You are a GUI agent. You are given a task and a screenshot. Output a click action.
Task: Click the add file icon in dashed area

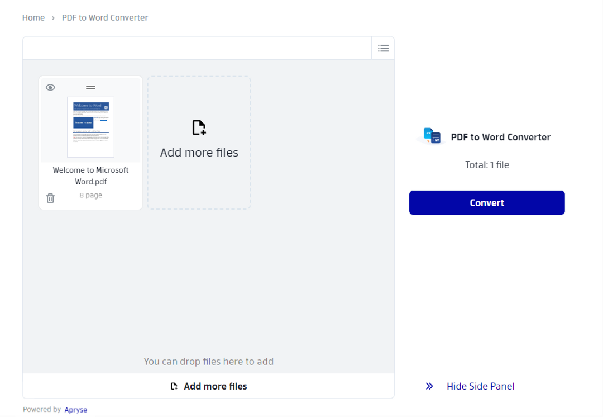click(199, 127)
